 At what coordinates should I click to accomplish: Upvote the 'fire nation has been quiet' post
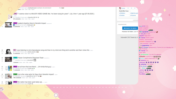2,82
